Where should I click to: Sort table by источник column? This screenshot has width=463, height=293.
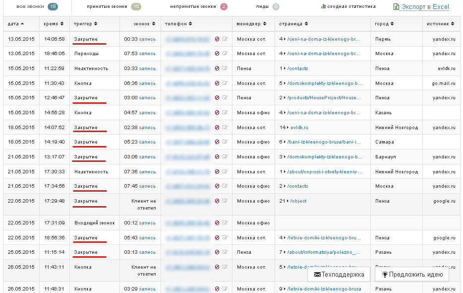click(x=441, y=24)
